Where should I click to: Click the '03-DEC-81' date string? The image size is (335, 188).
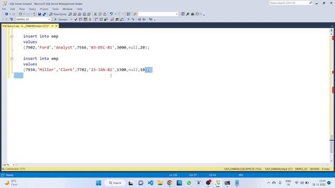click(x=102, y=48)
